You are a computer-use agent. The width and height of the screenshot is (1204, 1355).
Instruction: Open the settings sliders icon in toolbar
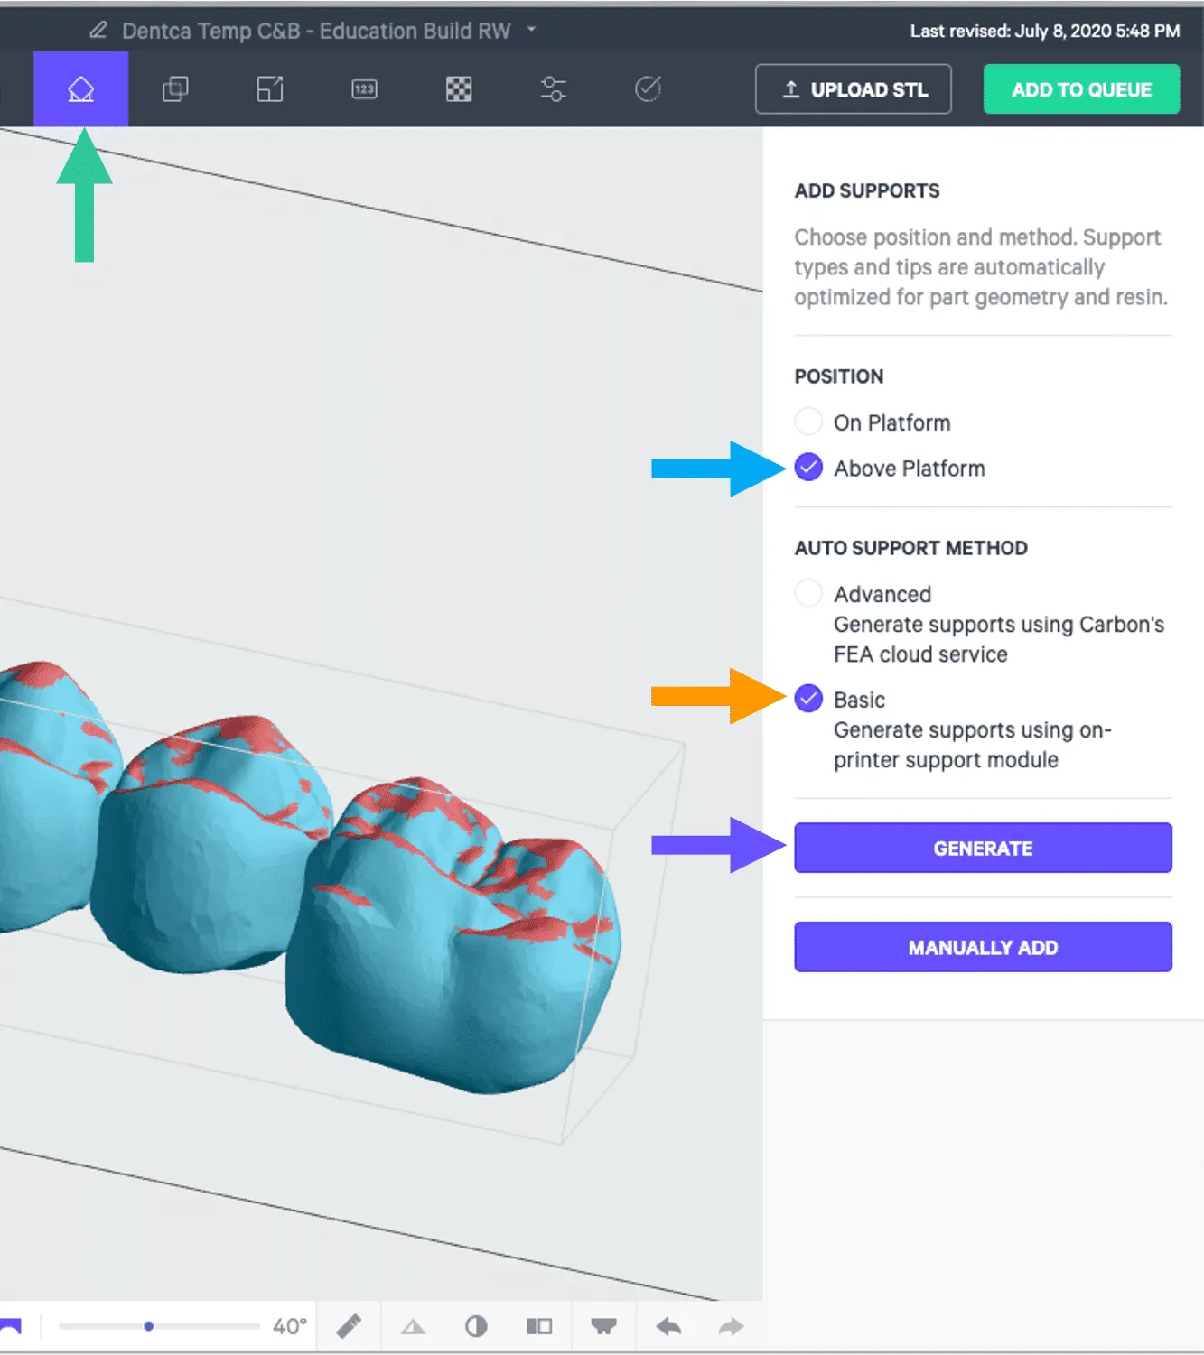point(553,88)
